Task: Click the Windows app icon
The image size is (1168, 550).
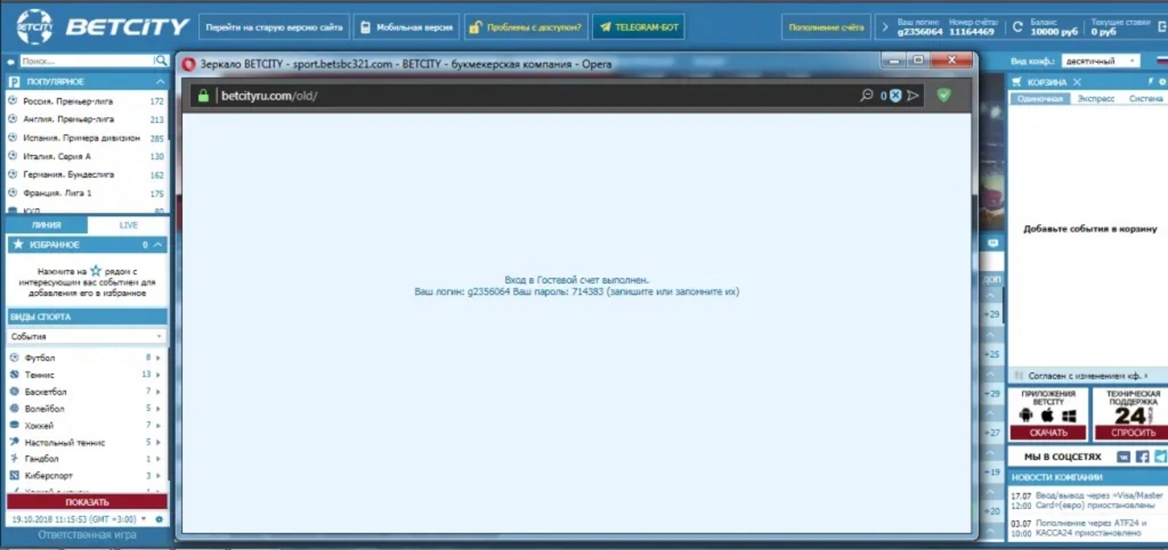Action: [x=1069, y=416]
